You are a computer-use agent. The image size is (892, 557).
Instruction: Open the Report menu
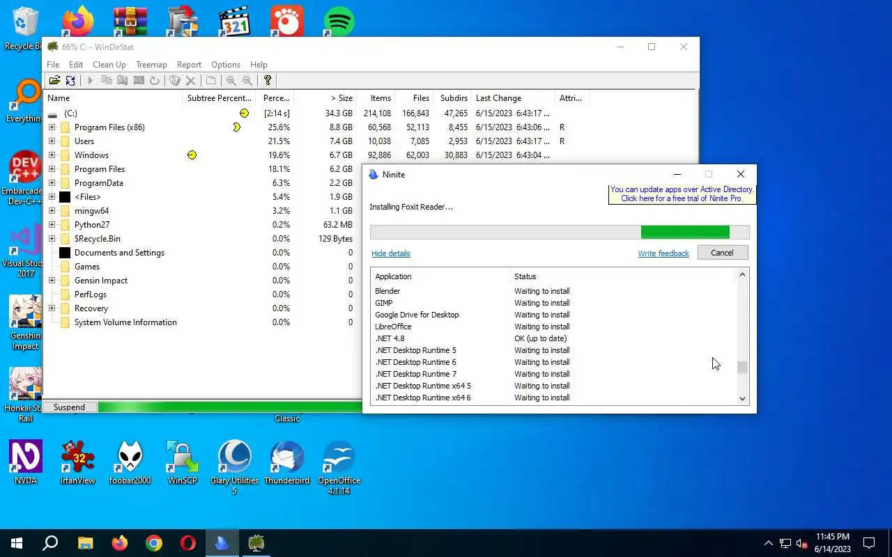coord(189,65)
